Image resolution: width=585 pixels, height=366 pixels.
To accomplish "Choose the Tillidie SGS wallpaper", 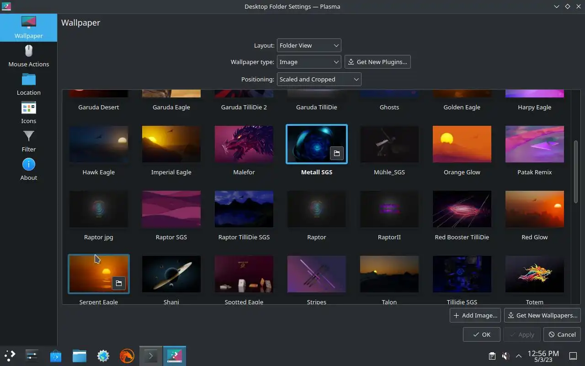I will pyautogui.click(x=462, y=274).
